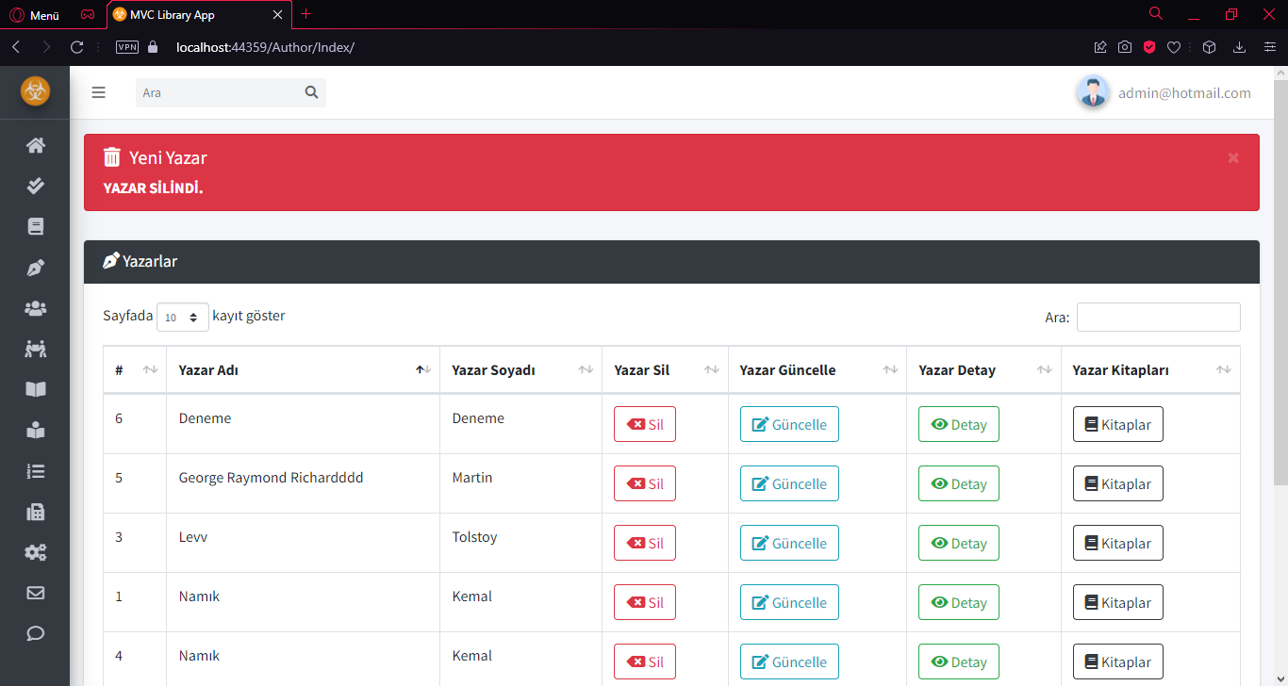1288x686 pixels.
Task: Open Kitaplar for George Raymond Richardddd
Action: 1118,483
